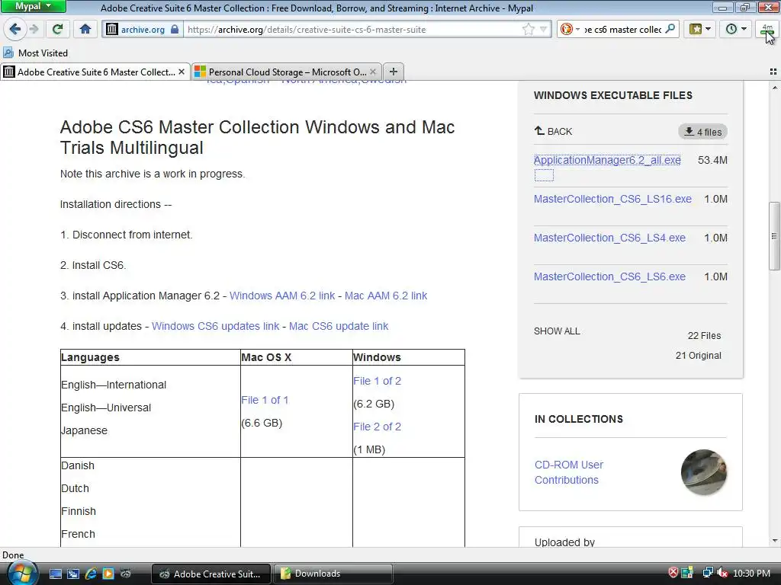Launch Internet Explorer from quick launch
781x585 pixels.
91,574
